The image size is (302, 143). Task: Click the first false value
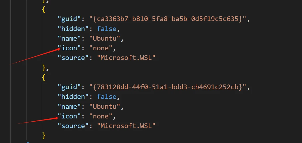point(107,29)
